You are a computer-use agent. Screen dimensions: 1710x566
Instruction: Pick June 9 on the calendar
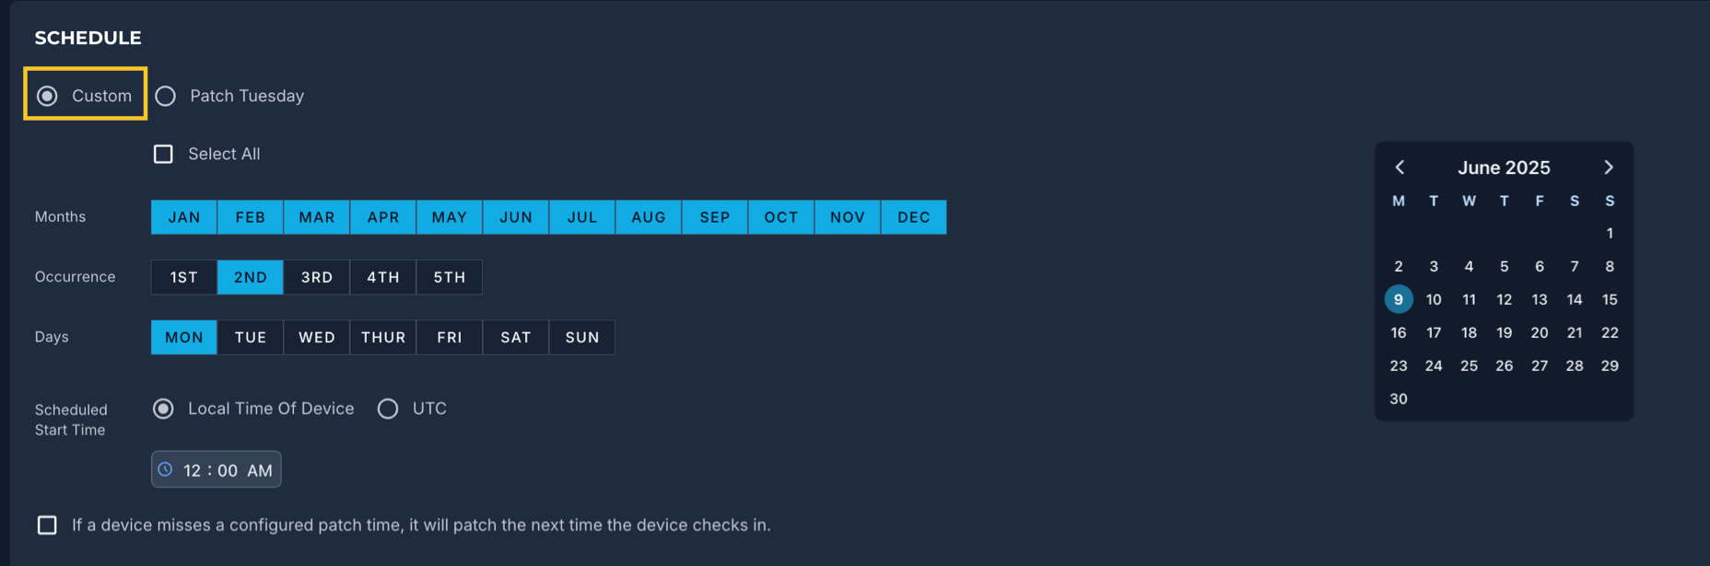pos(1399,299)
